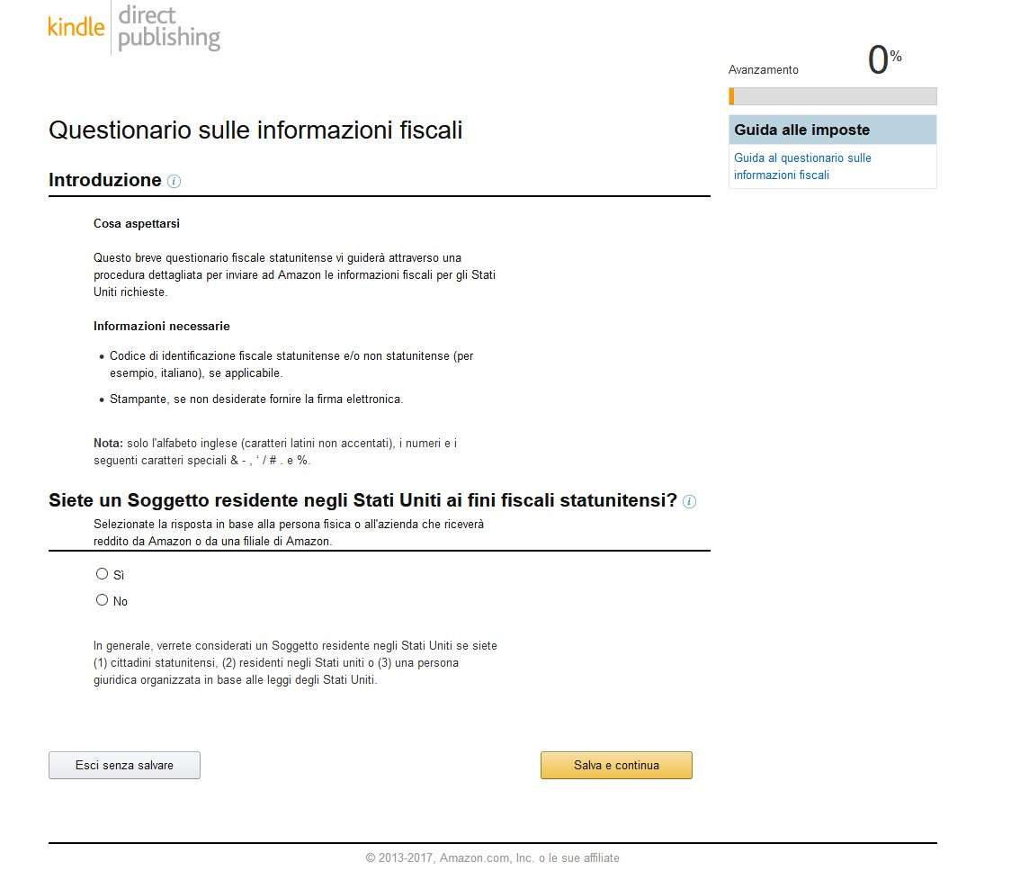Click the "Avanzamento" label
Image resolution: width=1011 pixels, height=880 pixels.
click(763, 70)
